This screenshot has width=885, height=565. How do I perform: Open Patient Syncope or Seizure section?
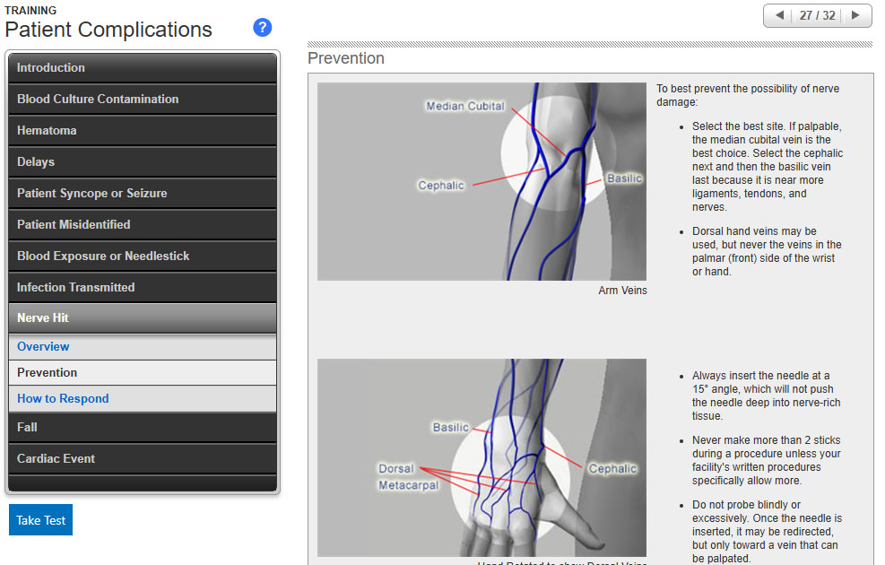(143, 194)
